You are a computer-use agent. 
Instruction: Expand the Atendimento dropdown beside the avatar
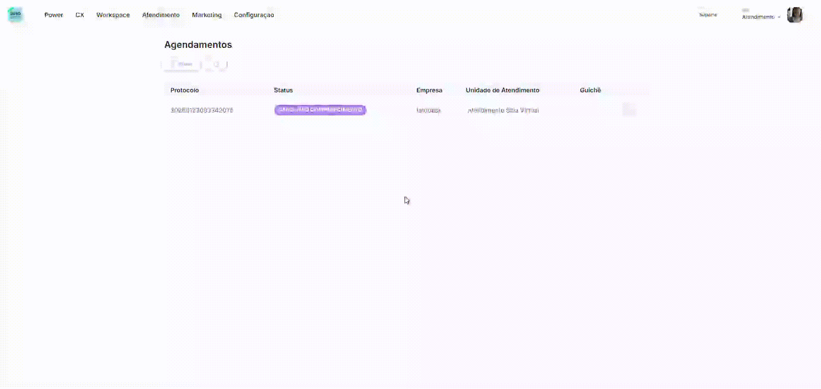(x=761, y=17)
